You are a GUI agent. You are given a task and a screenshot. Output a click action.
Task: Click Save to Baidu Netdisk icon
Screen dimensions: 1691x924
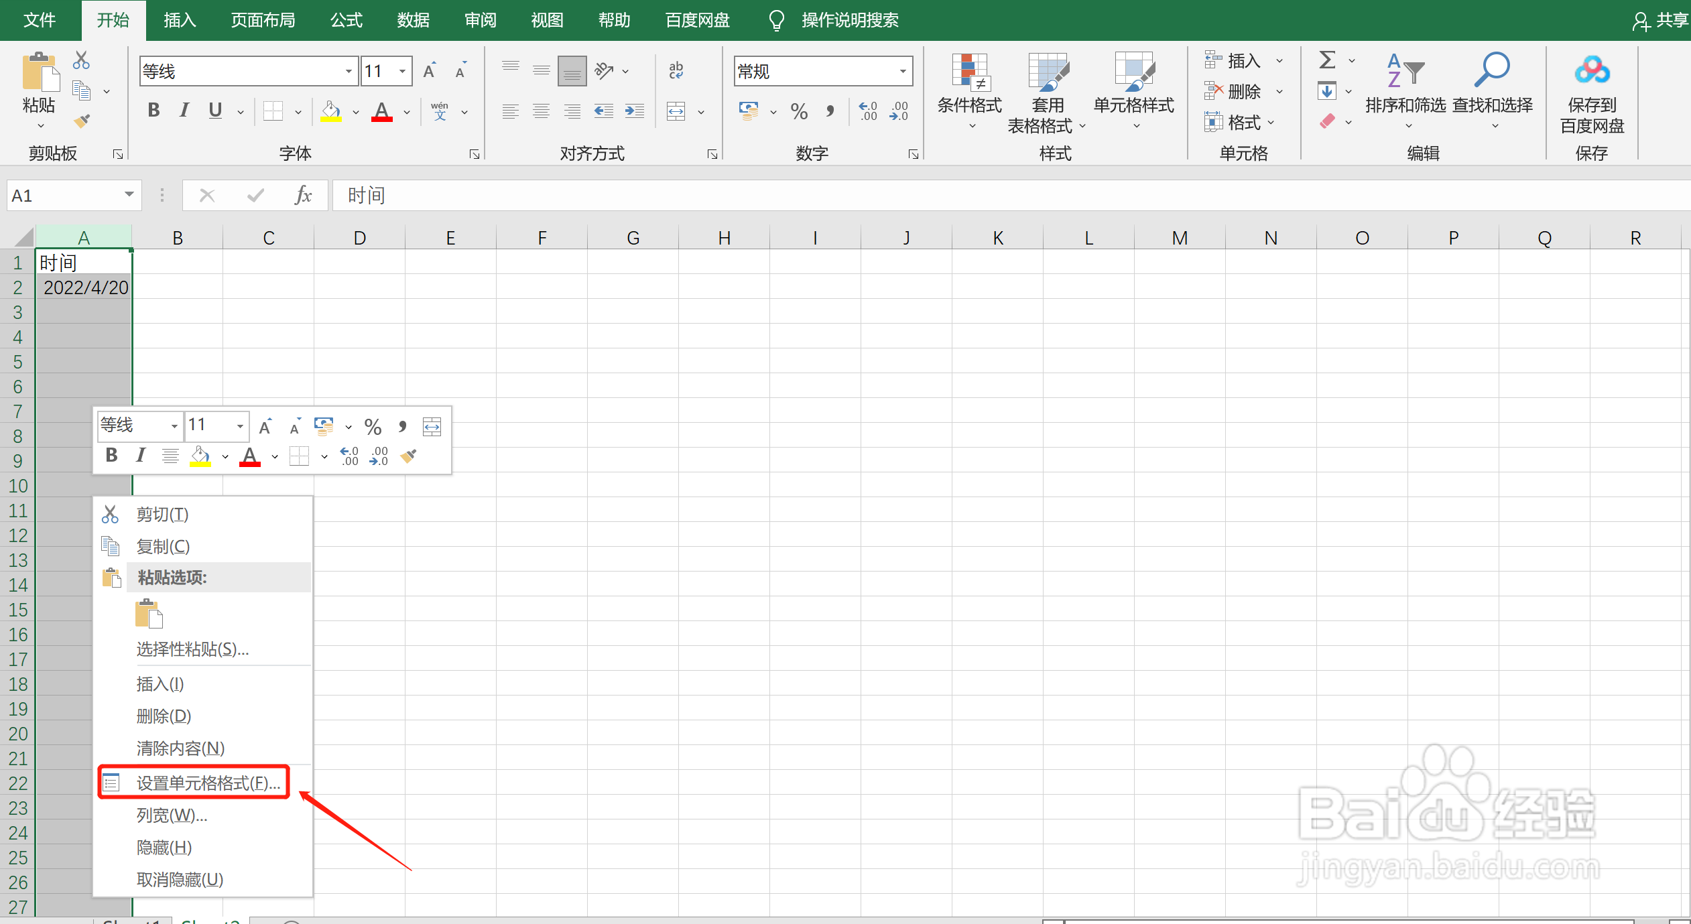1592,71
